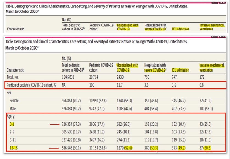Click the total cohort number 1 945 831

71,77
